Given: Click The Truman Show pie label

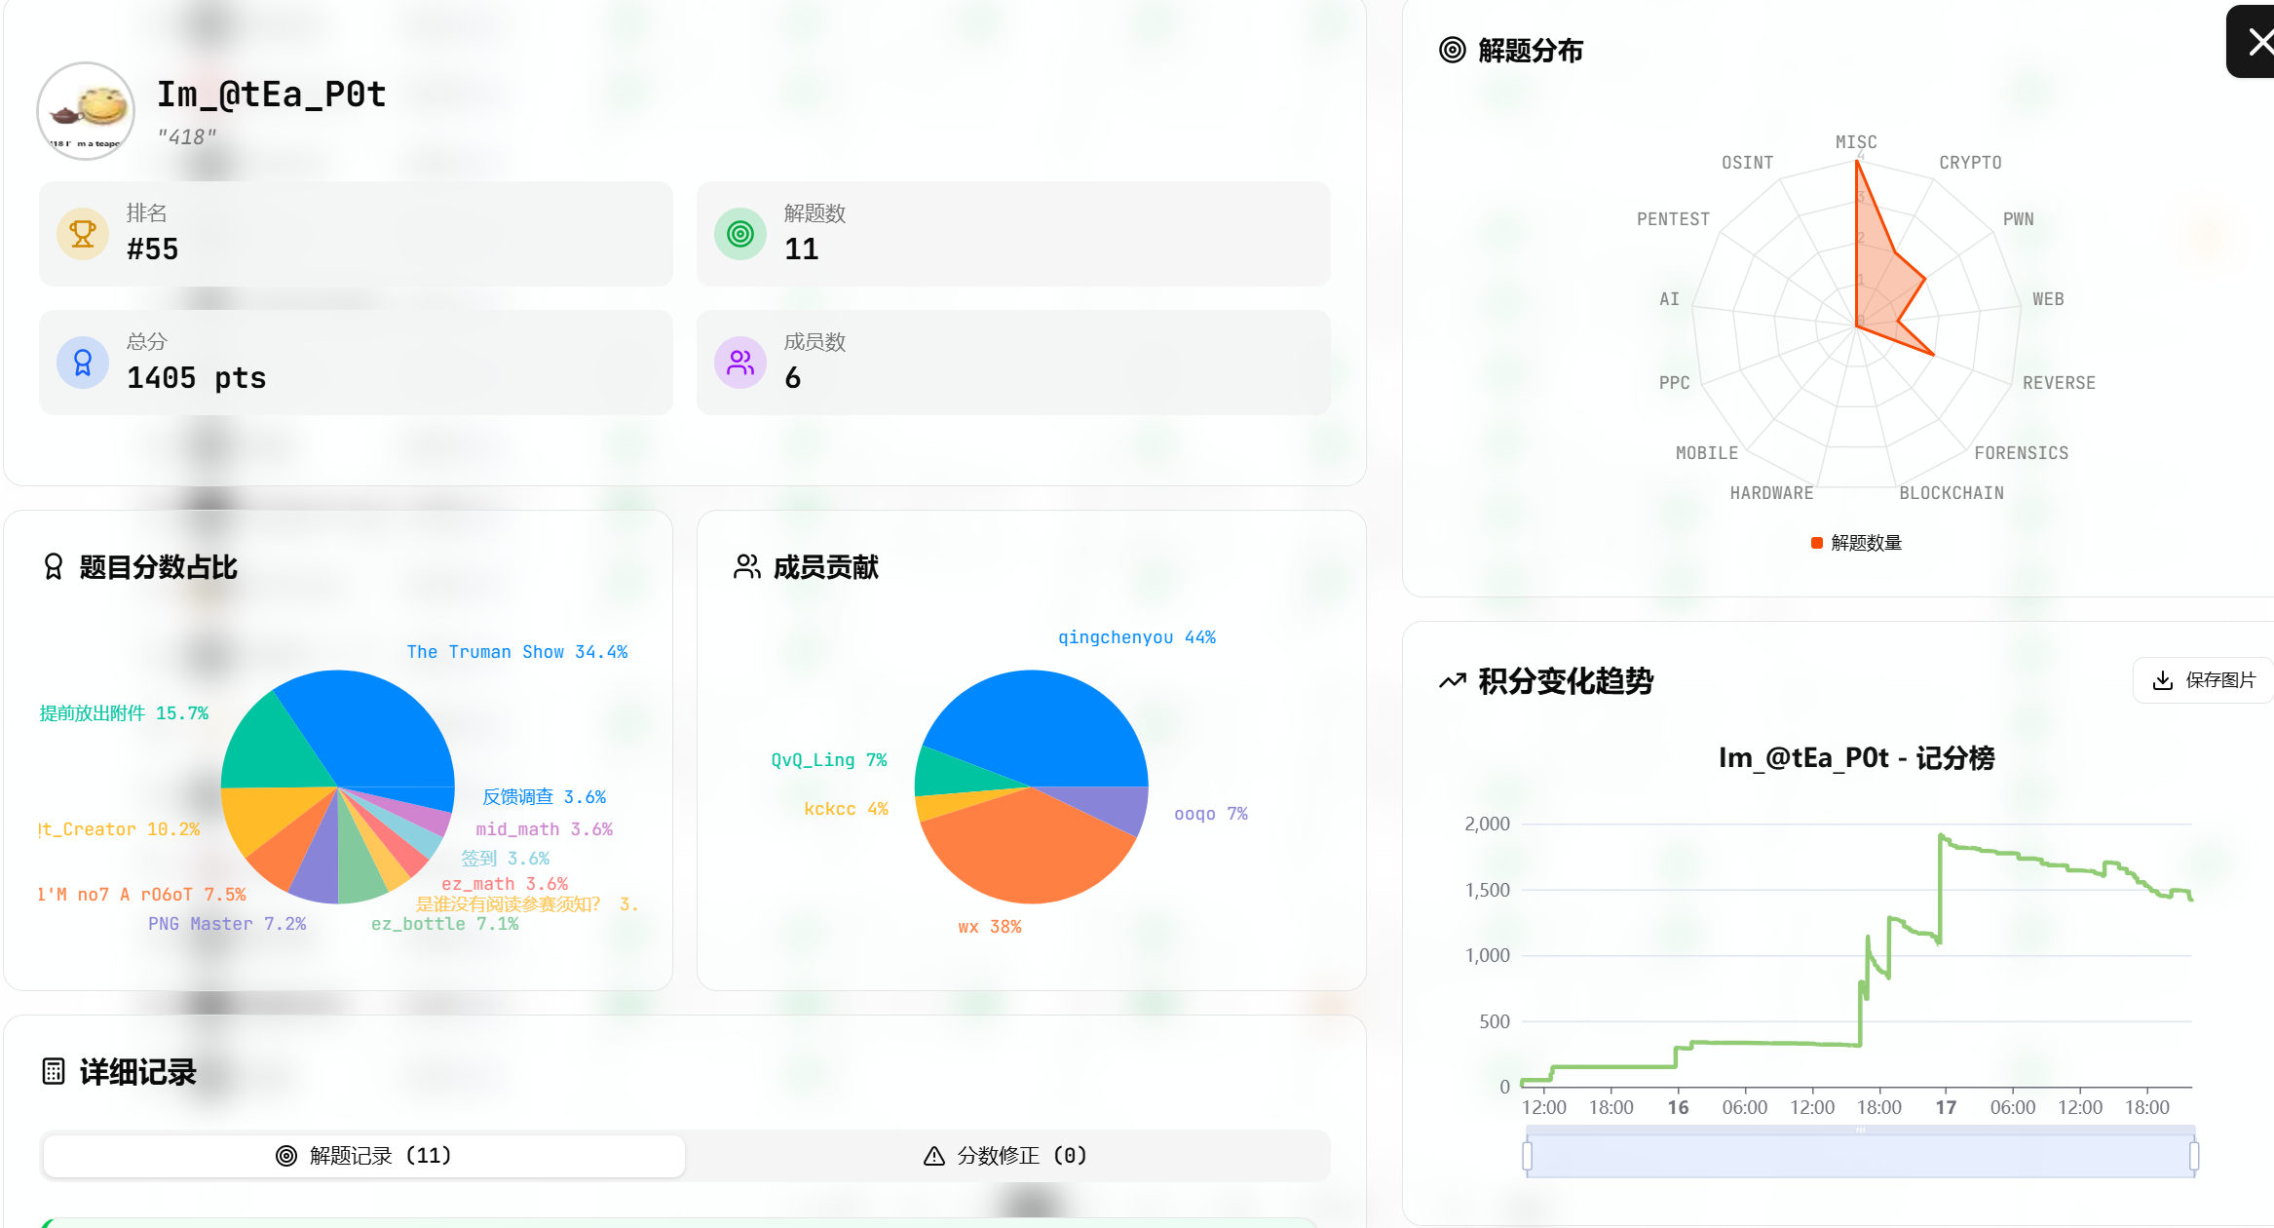Looking at the screenshot, I should (516, 652).
